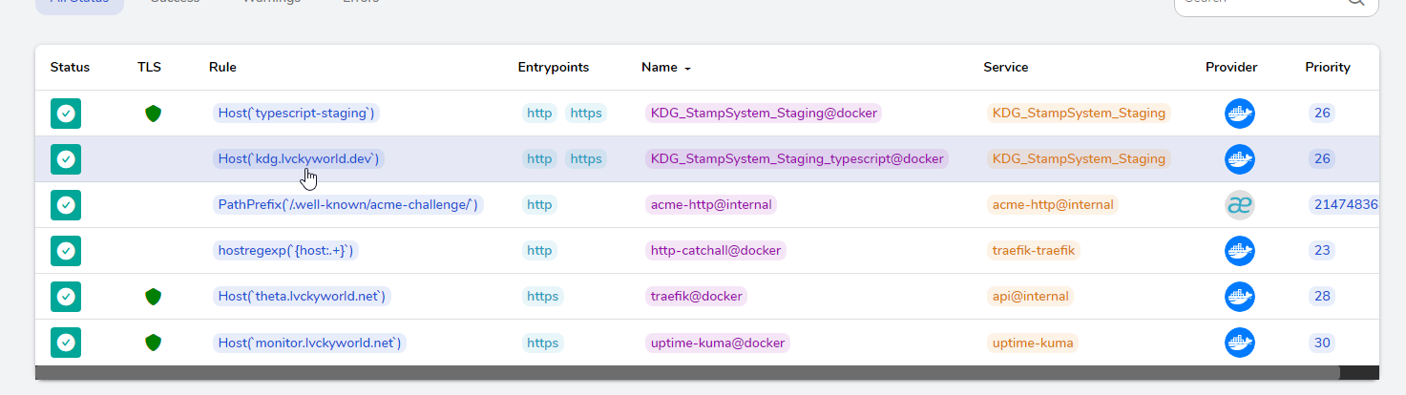Open the traefik@docker router name
The image size is (1406, 395).
696,297
